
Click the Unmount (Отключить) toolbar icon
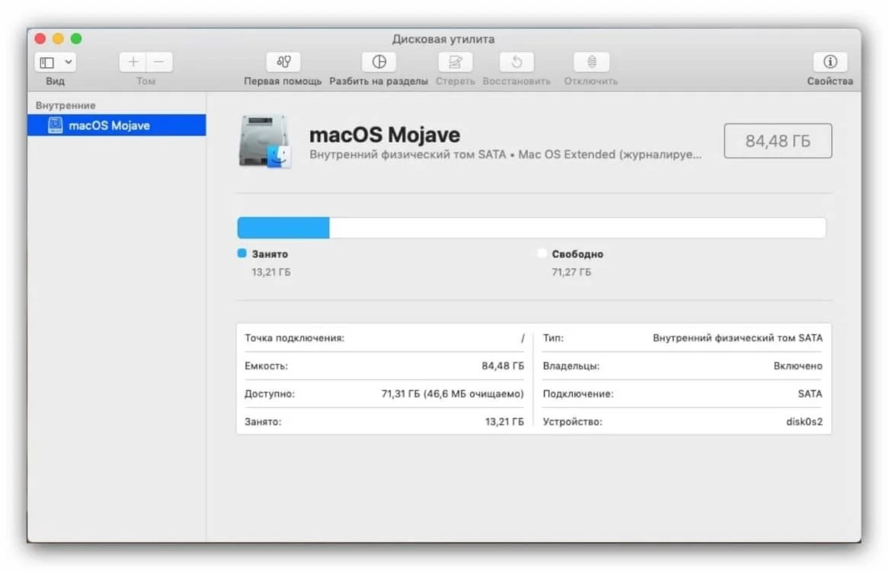pos(591,62)
